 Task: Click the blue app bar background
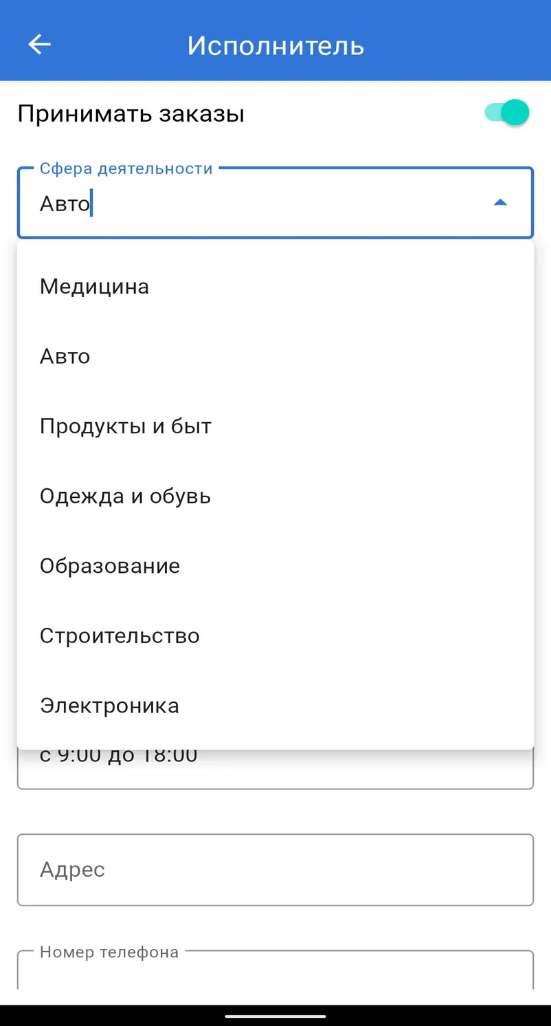click(447, 41)
